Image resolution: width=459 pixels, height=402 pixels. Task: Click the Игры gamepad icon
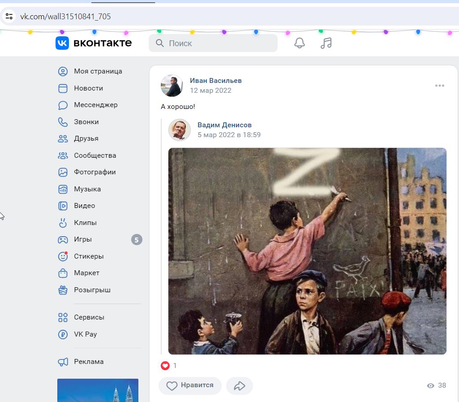63,240
